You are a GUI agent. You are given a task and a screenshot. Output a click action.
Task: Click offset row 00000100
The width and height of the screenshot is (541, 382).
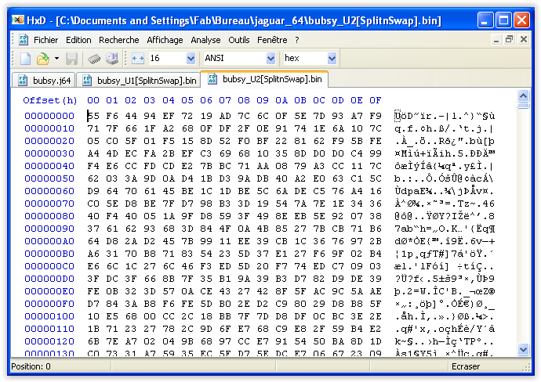pyautogui.click(x=49, y=316)
